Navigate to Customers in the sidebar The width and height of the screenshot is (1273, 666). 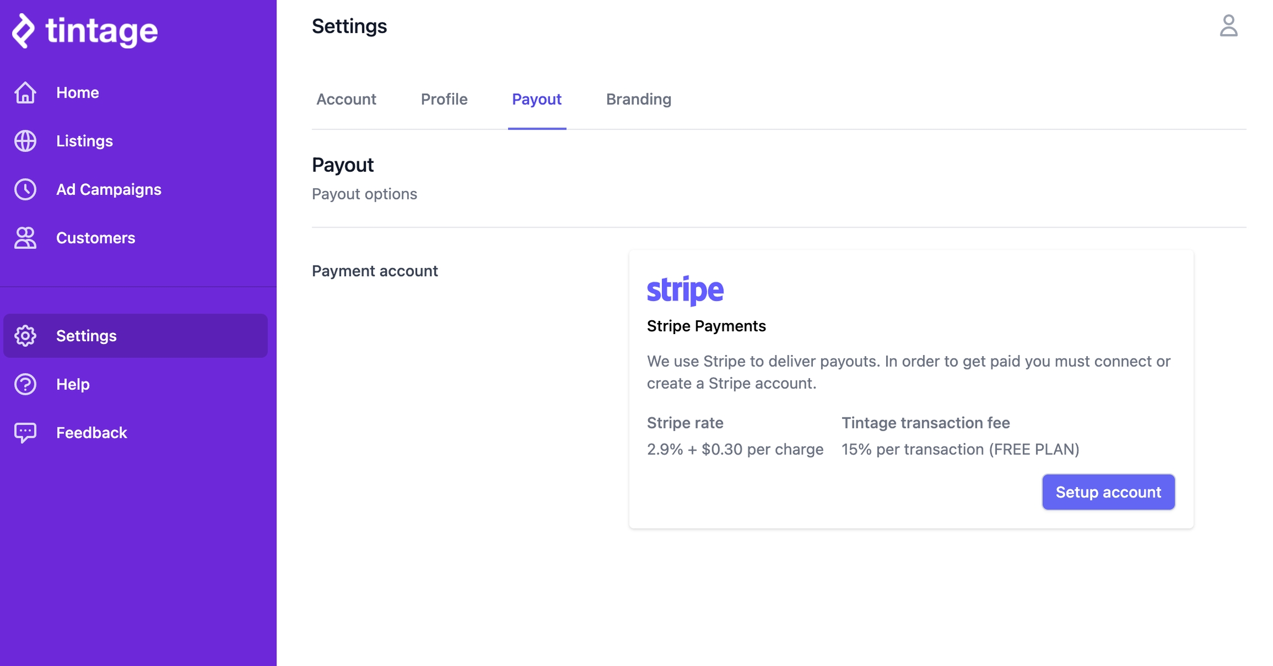point(96,238)
